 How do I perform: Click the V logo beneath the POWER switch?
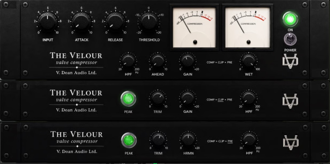[x=290, y=61]
